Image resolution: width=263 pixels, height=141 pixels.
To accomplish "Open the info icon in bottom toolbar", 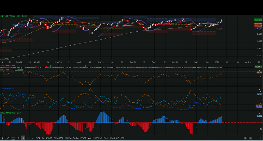I will (3, 138).
